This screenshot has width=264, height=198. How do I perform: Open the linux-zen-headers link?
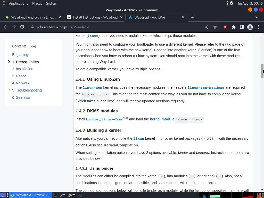[206, 88]
